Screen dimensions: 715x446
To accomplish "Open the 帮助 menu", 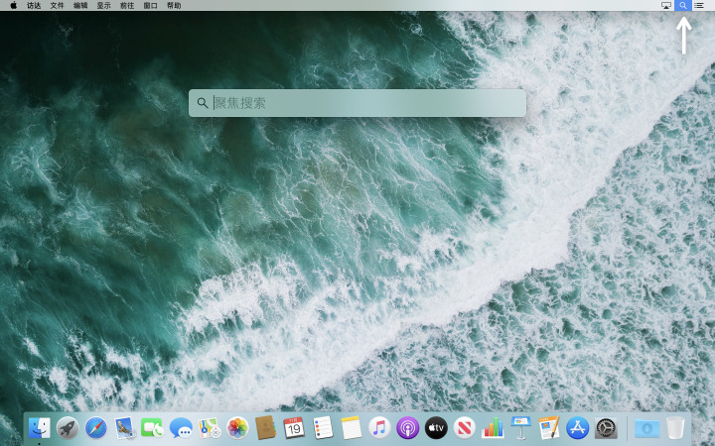I will click(174, 6).
